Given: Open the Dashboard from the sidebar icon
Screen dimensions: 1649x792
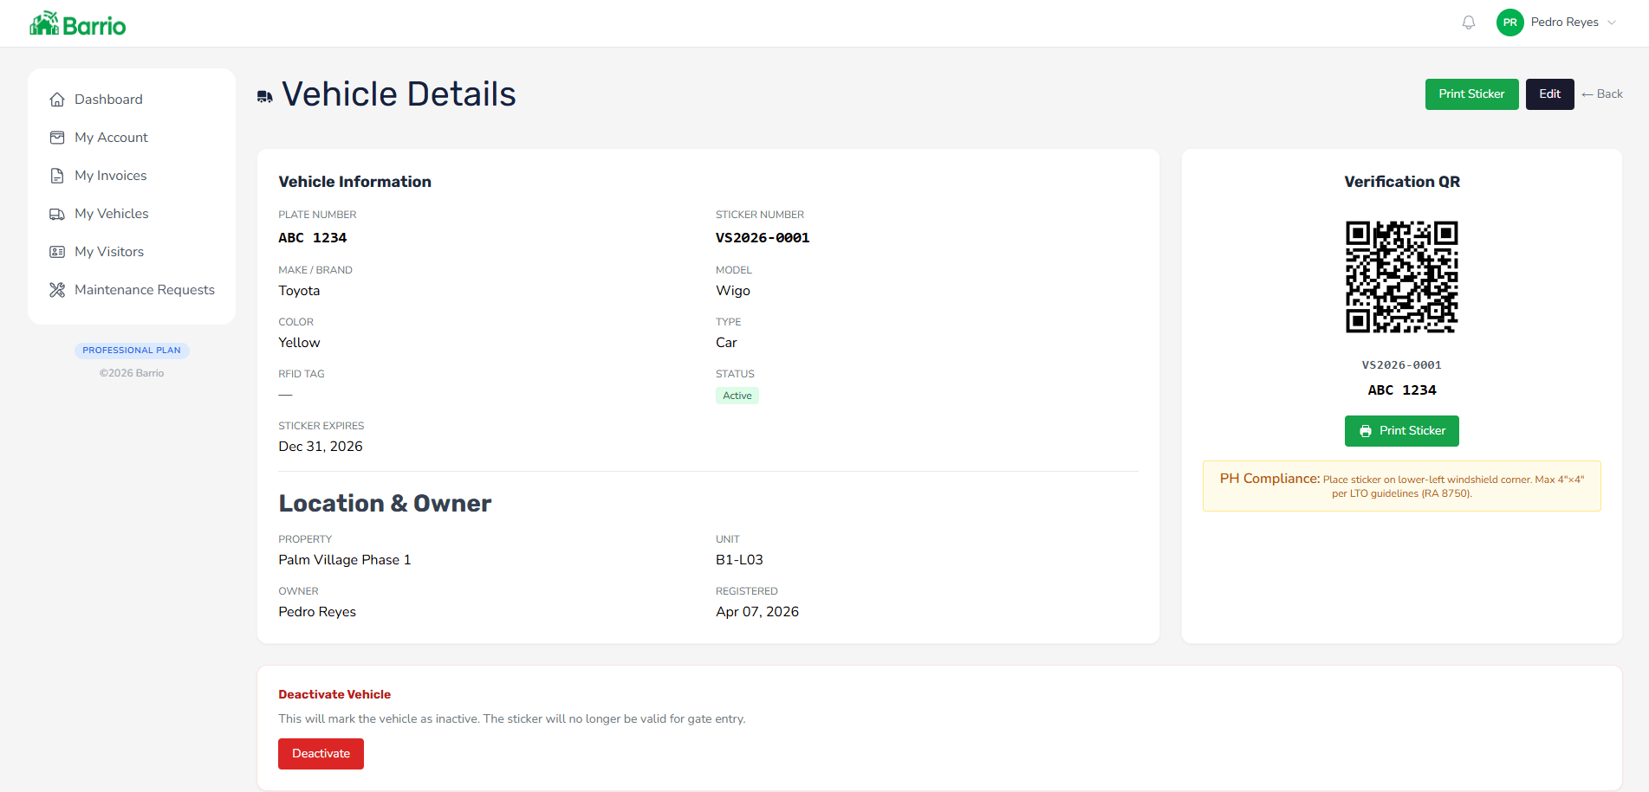Looking at the screenshot, I should (x=57, y=100).
